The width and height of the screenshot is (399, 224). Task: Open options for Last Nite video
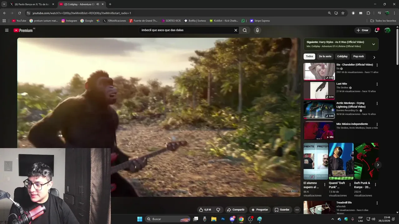377,84
